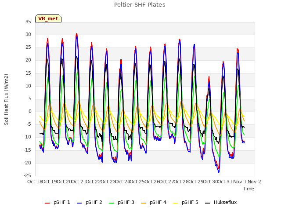Click the Oct 20 red peak above 30
Viewport: 281px width, 211px height.
click(77, 34)
